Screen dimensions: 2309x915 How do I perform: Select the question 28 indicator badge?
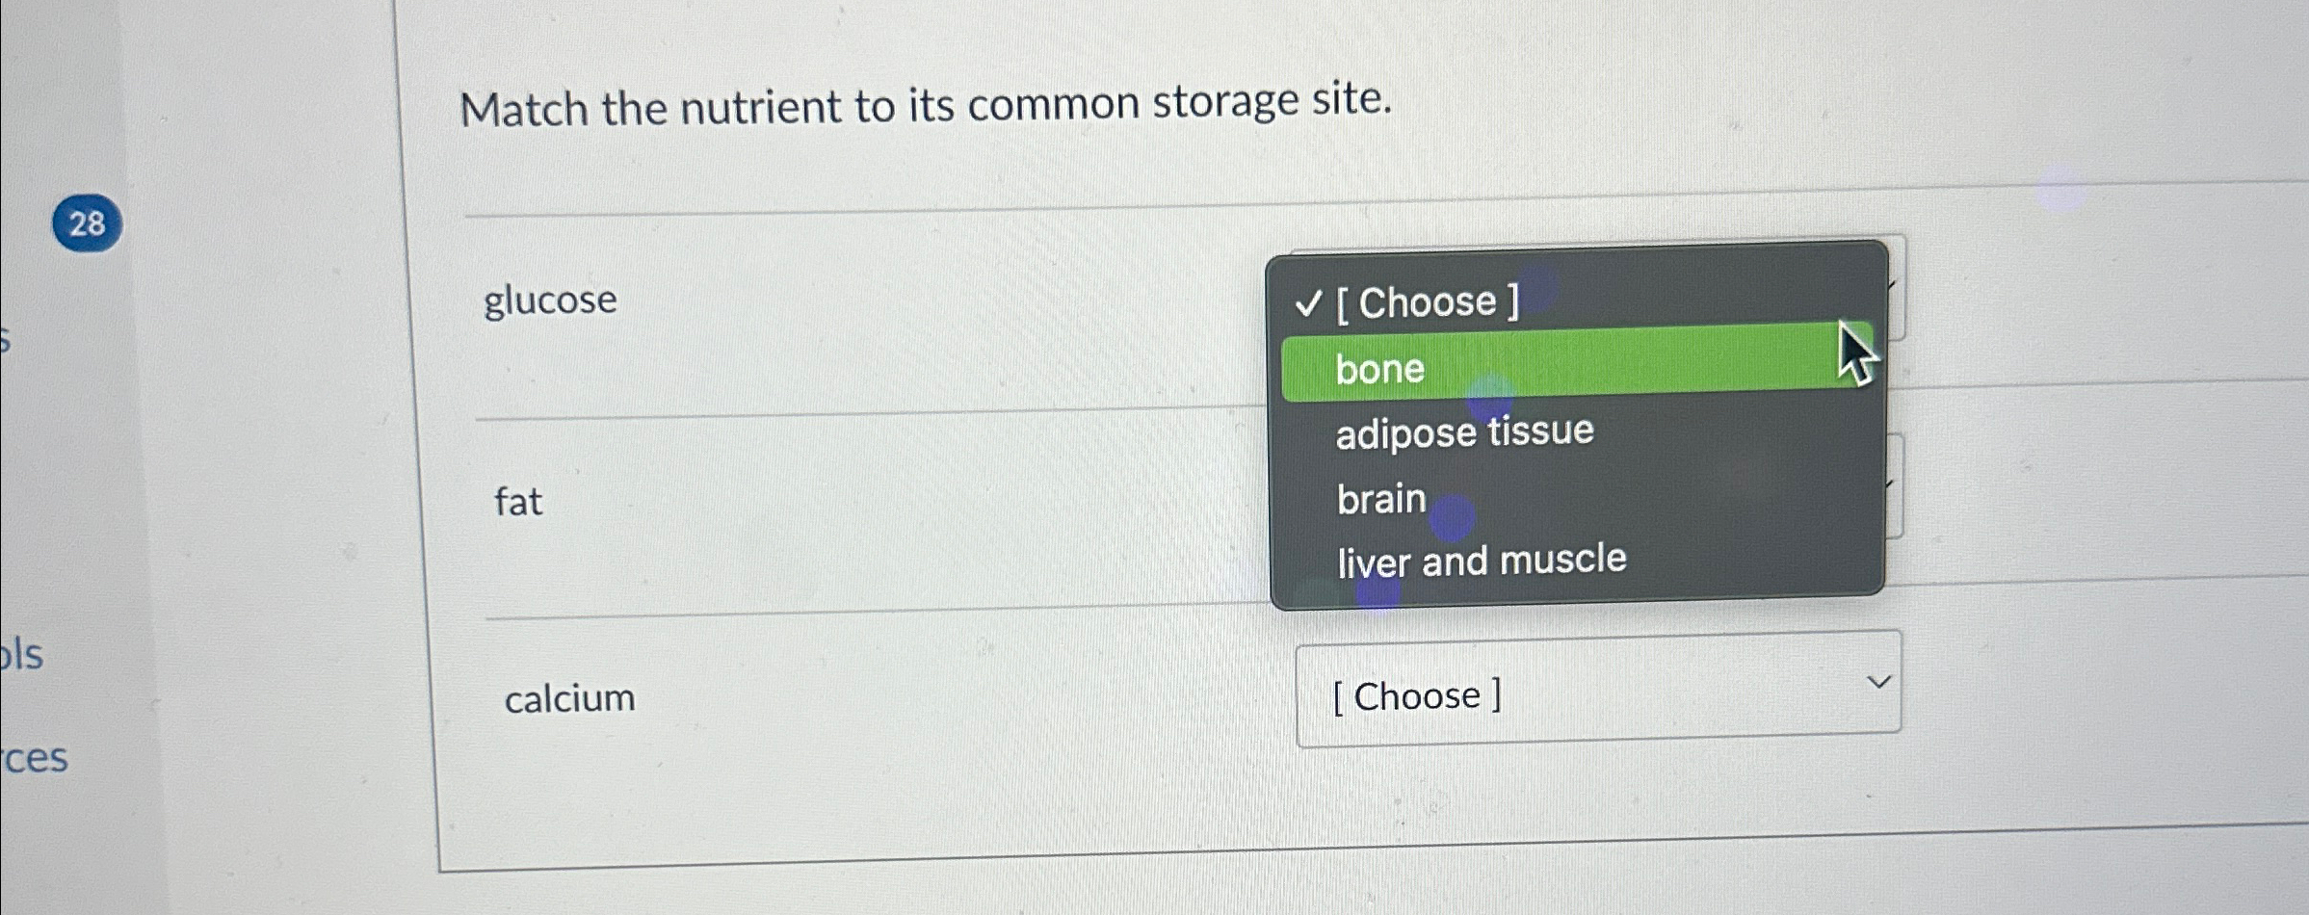click(x=87, y=222)
